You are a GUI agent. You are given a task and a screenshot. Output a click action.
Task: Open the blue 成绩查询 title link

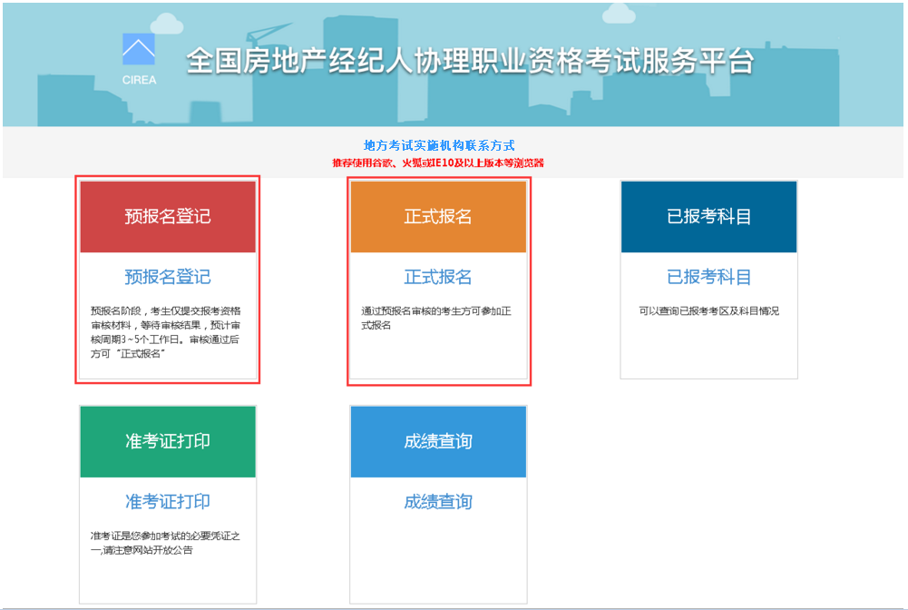438,502
